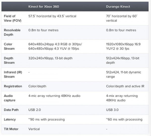
Task: Click '57.5° horizontal by 43.5° vertical' cell
Action: point(52,16)
